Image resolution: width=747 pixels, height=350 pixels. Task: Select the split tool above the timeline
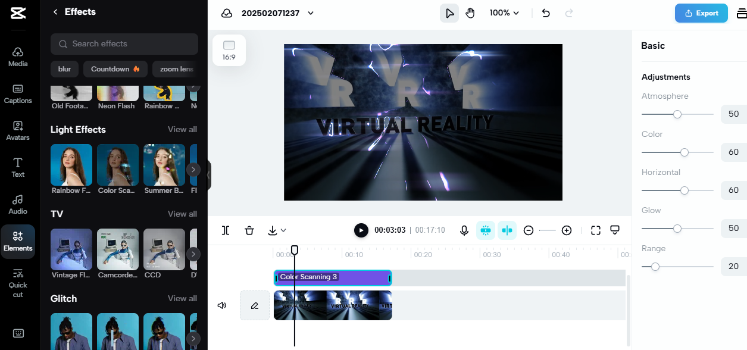pyautogui.click(x=226, y=230)
